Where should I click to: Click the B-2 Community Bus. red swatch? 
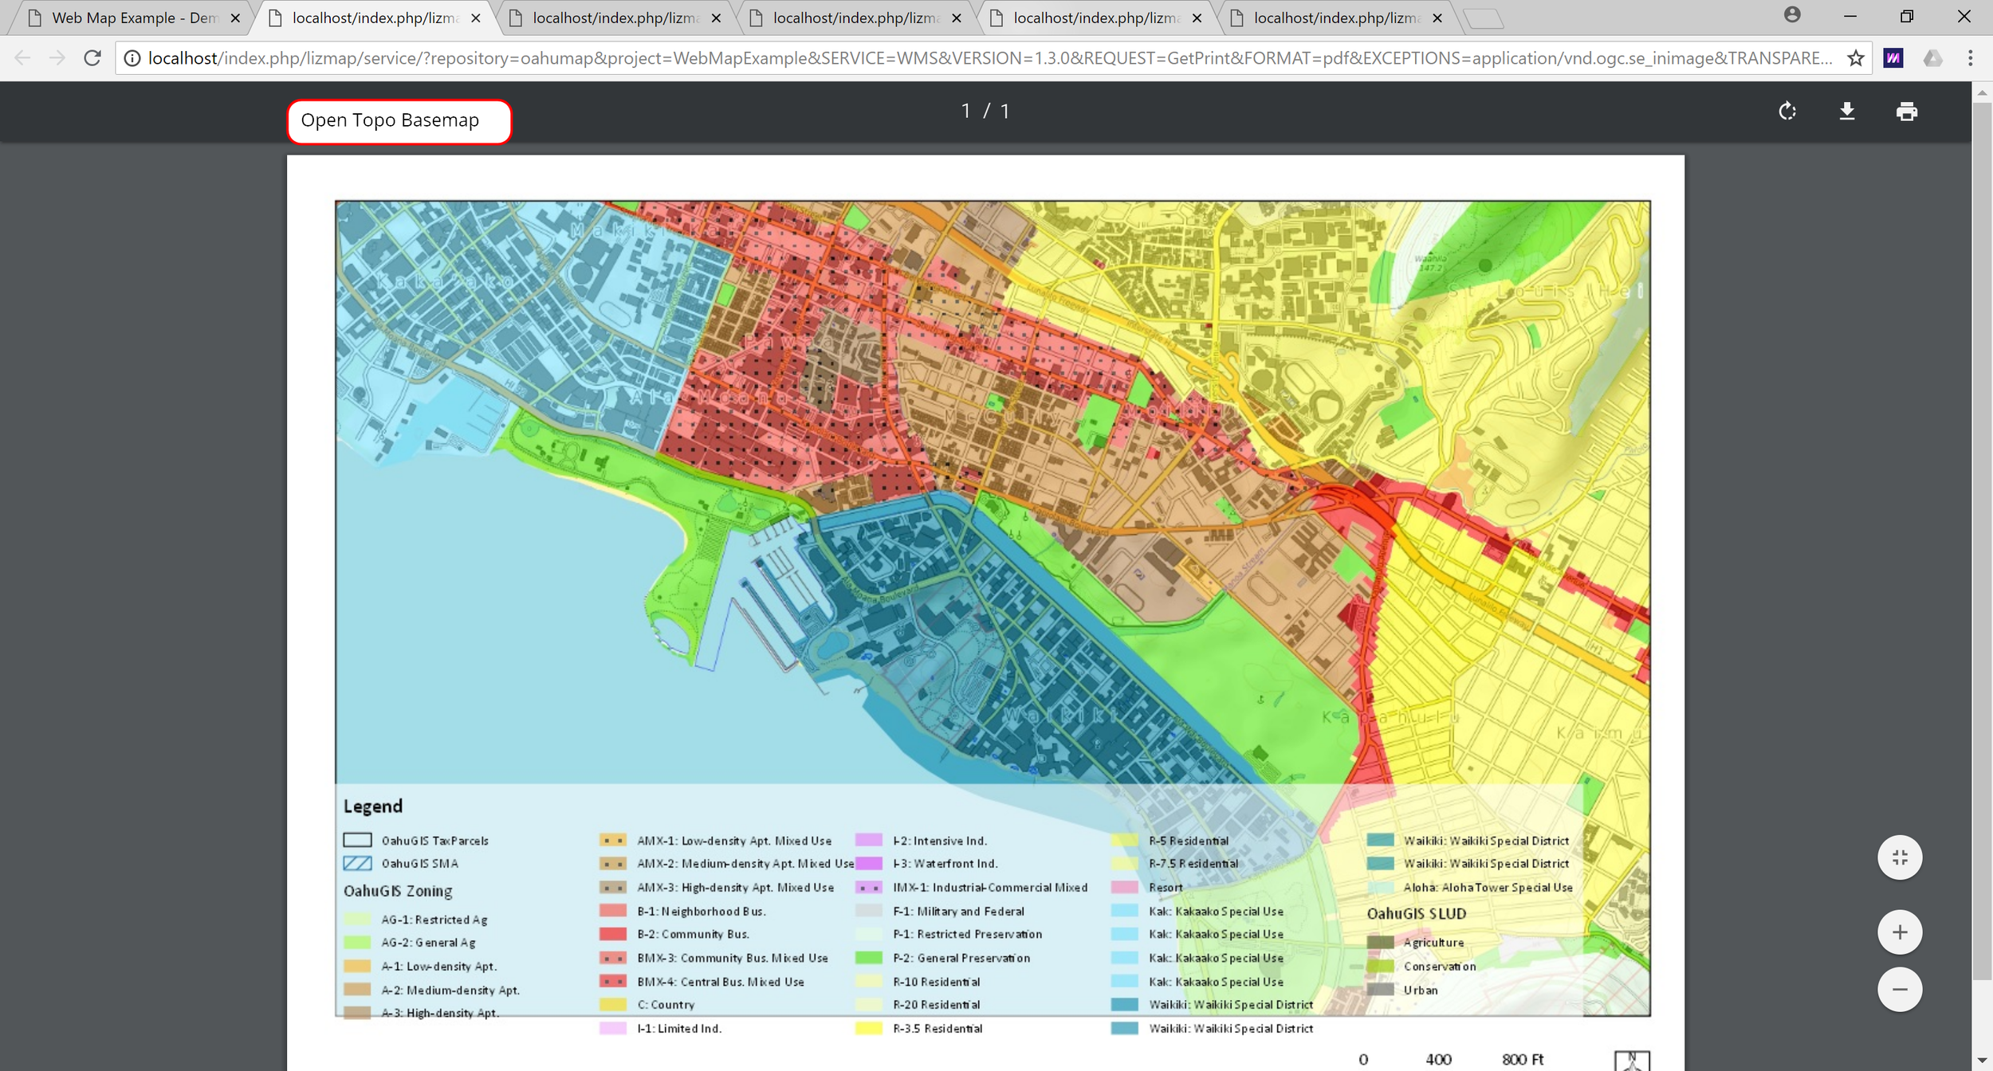pyautogui.click(x=612, y=934)
